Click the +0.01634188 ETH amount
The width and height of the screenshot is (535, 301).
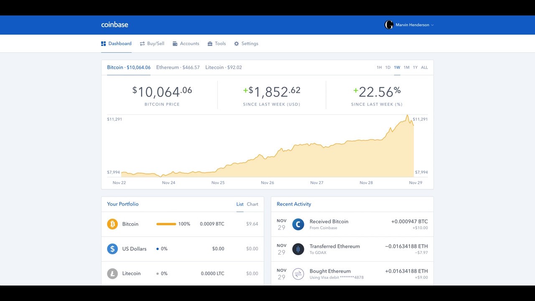point(406,271)
